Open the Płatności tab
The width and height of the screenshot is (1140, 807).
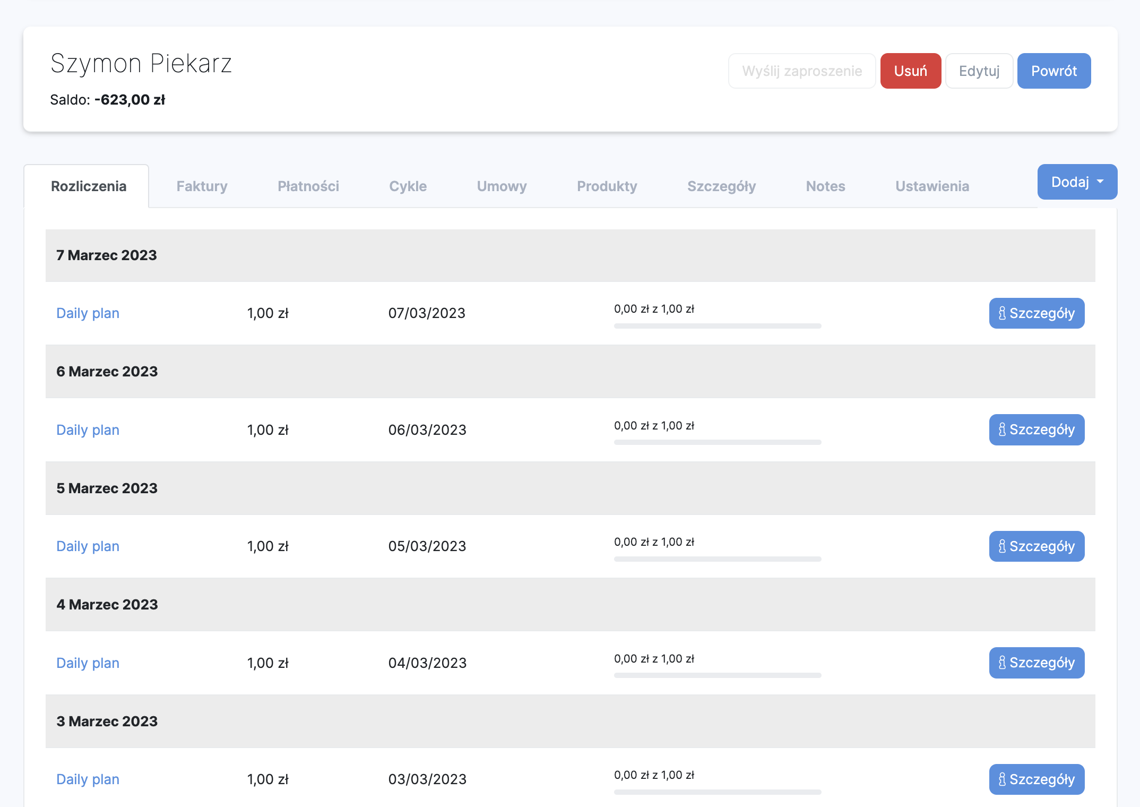click(x=308, y=186)
